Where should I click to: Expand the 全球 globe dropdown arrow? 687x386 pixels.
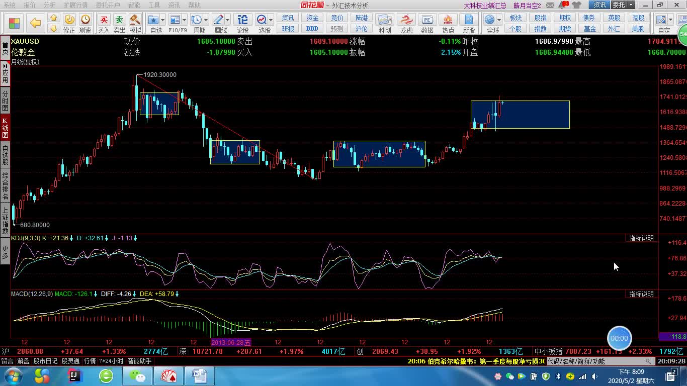click(499, 20)
